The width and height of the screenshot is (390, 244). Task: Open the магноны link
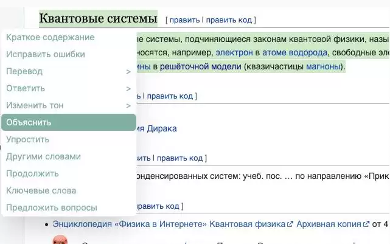[323, 67]
